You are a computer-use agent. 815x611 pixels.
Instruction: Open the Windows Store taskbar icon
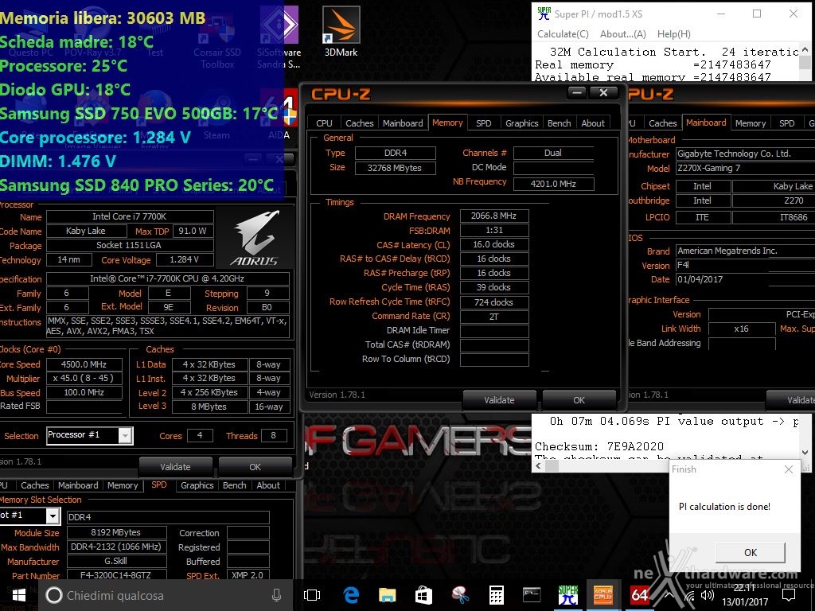pos(423,595)
